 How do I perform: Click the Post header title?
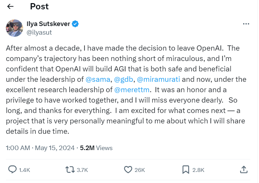coord(39,7)
